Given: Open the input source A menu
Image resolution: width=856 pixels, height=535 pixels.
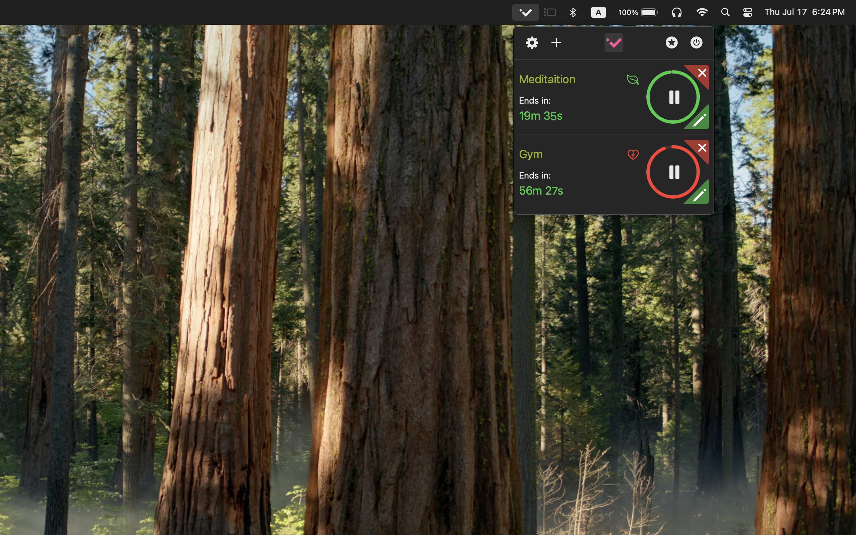Looking at the screenshot, I should (598, 12).
